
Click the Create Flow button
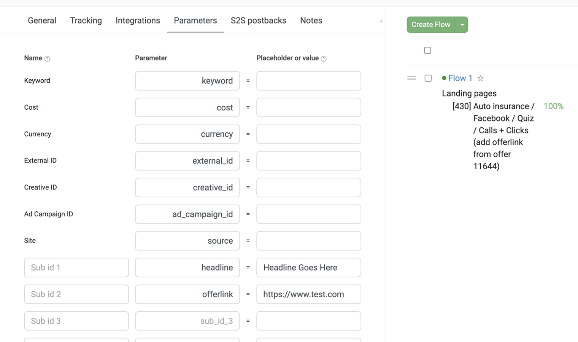(431, 25)
